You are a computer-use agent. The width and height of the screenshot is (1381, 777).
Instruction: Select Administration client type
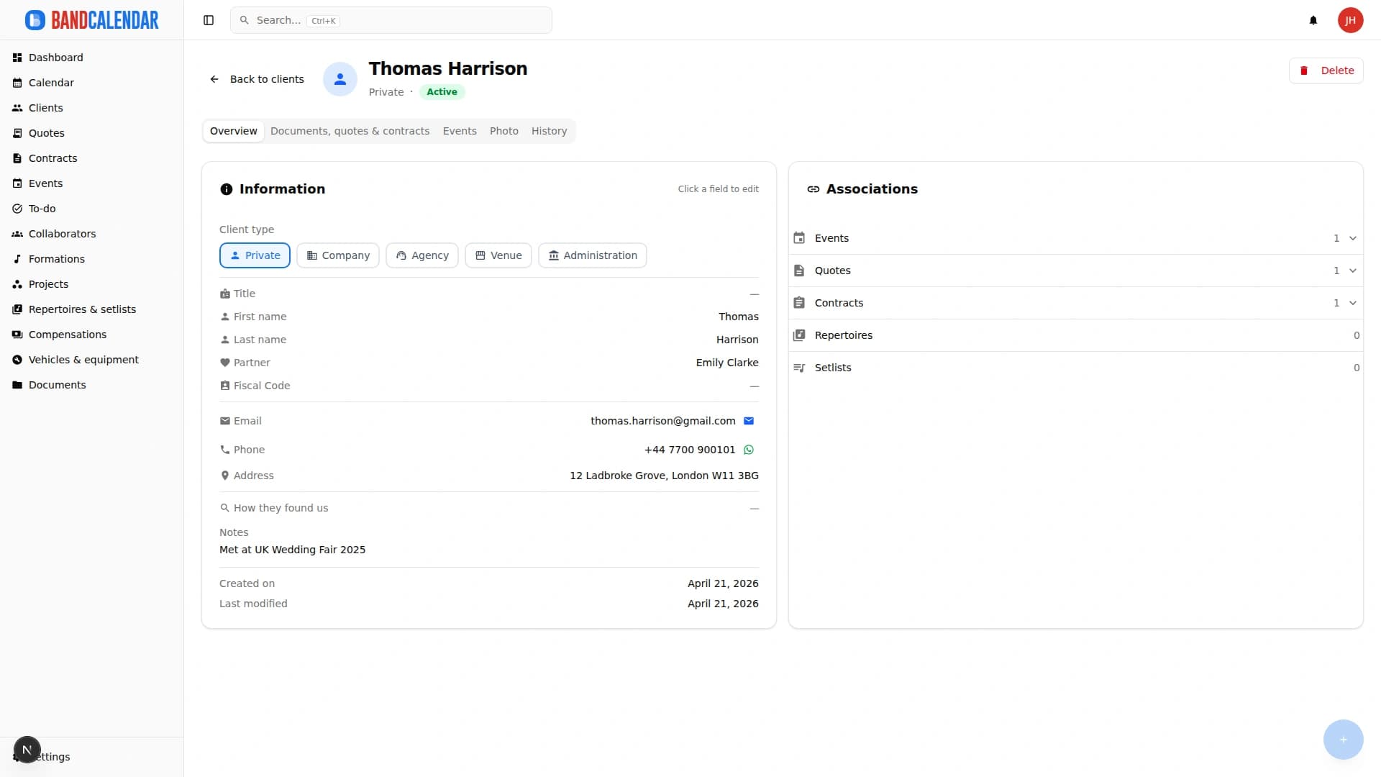(x=593, y=255)
